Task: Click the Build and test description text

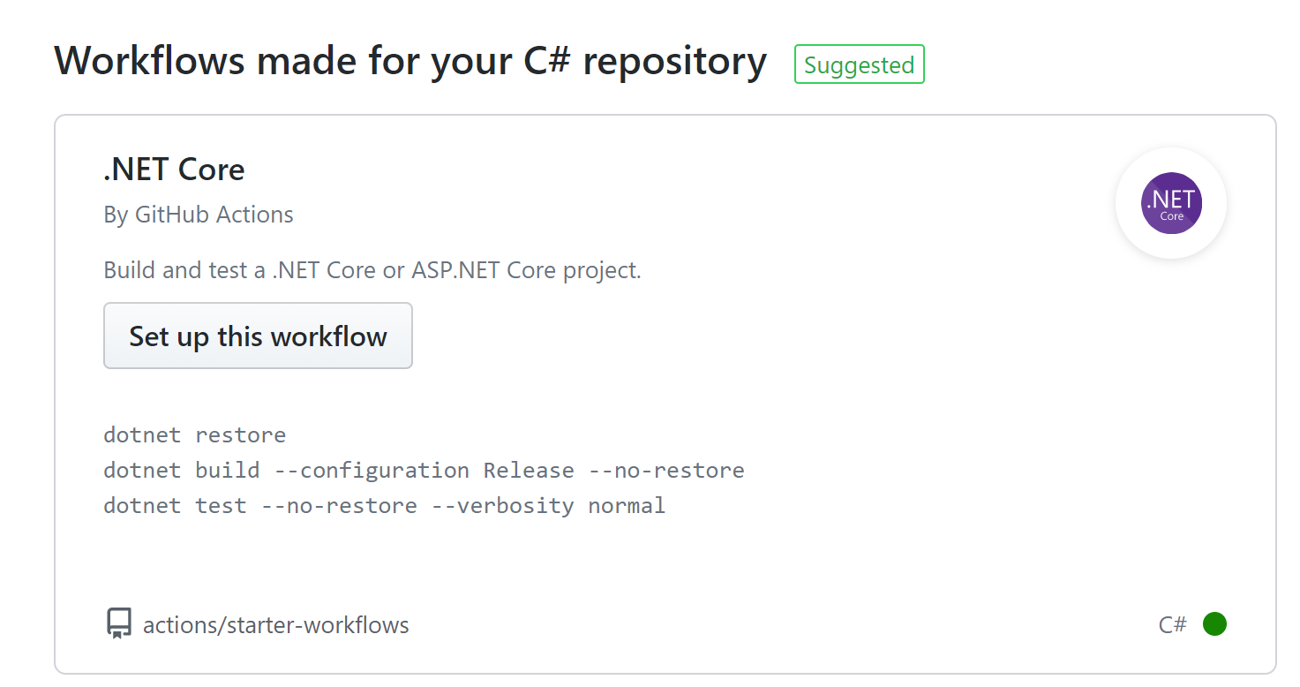Action: (372, 270)
